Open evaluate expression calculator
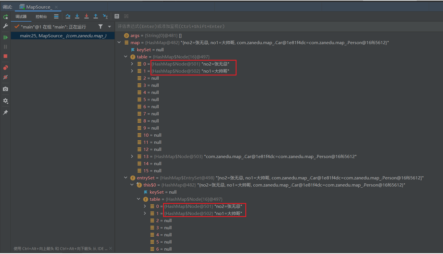This screenshot has width=443, height=254. (117, 16)
